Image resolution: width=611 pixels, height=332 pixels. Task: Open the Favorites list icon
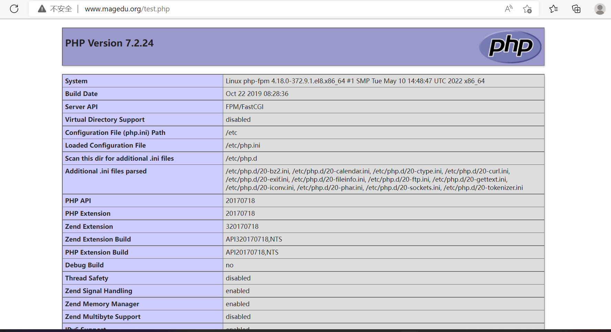point(553,9)
